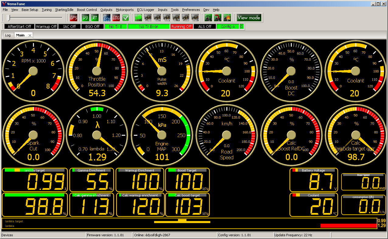Viewport: 388px width, 239px height.
Task: Click the GPS toolbar icon
Action: coord(74,18)
